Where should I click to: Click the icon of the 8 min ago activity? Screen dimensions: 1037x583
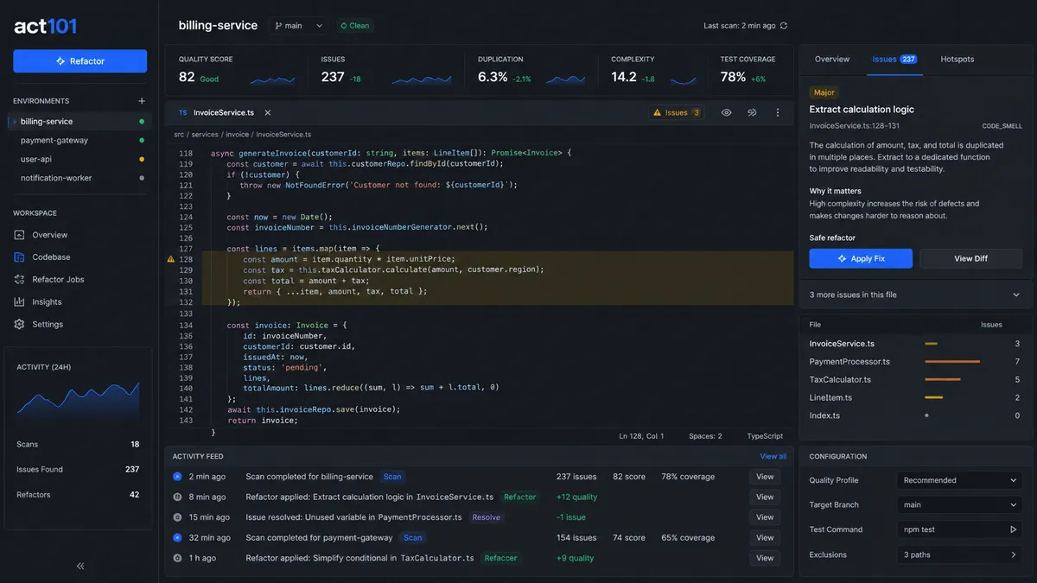(177, 497)
